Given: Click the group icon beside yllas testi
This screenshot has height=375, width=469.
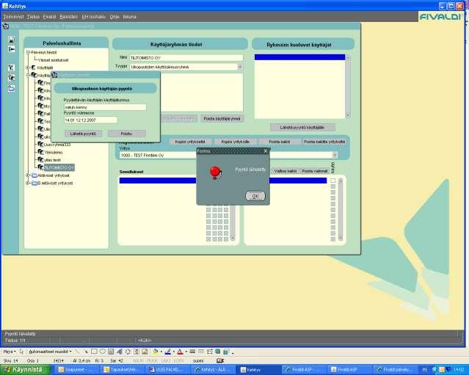Looking at the screenshot, I should [40, 160].
